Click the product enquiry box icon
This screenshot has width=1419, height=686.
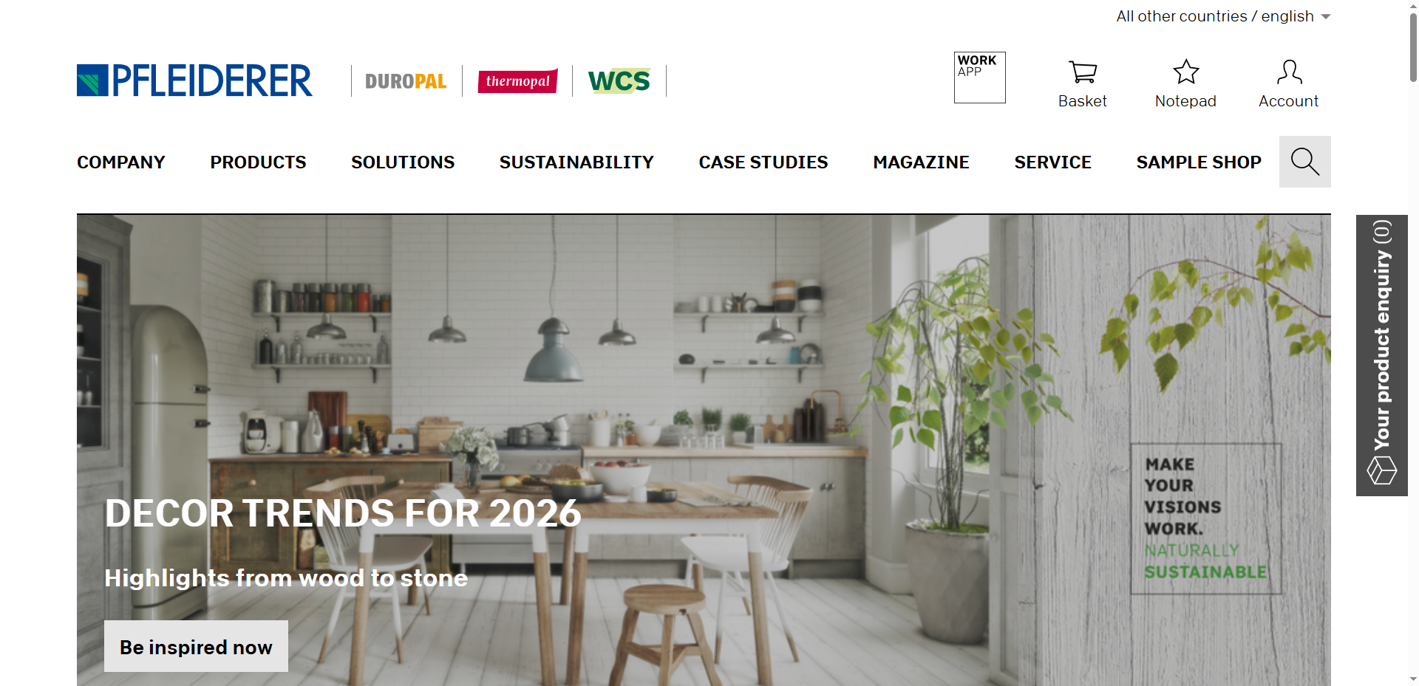pos(1381,470)
